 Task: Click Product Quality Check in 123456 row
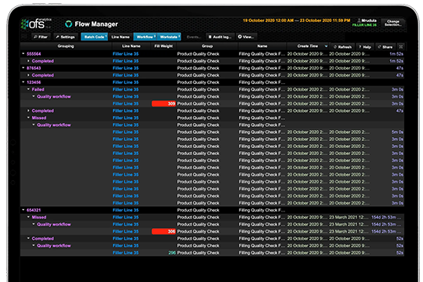point(198,82)
